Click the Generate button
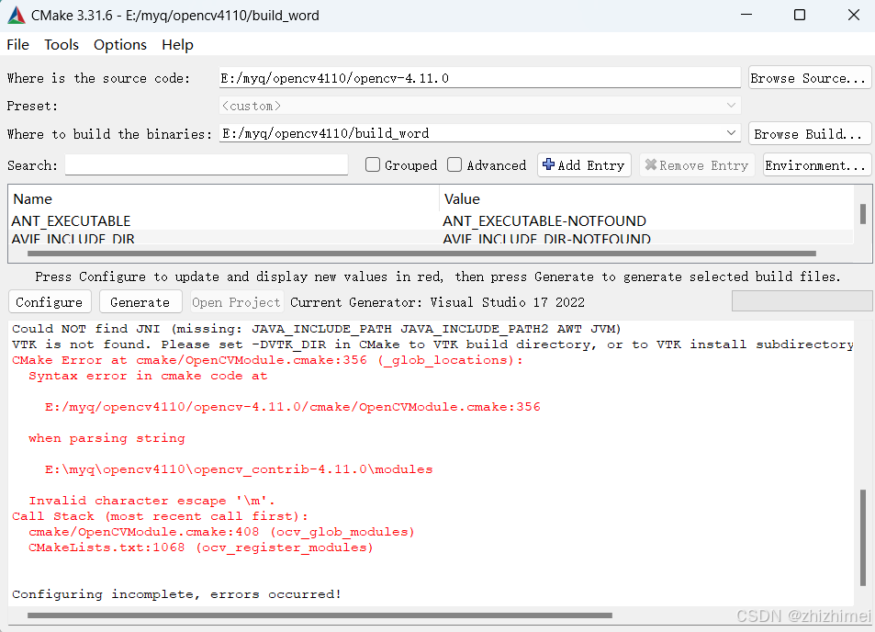 tap(140, 302)
